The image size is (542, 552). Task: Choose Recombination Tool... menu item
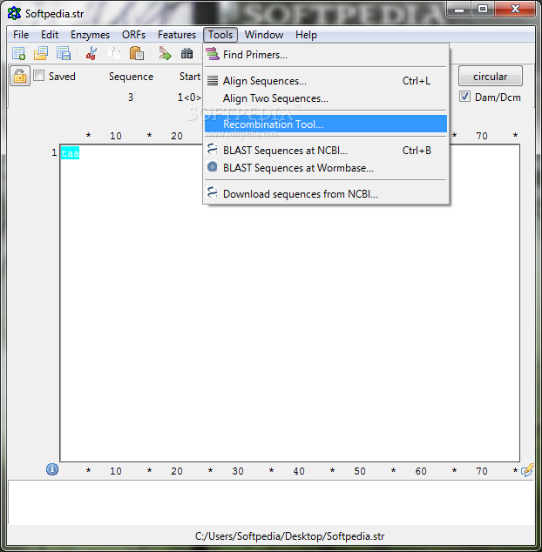[326, 124]
